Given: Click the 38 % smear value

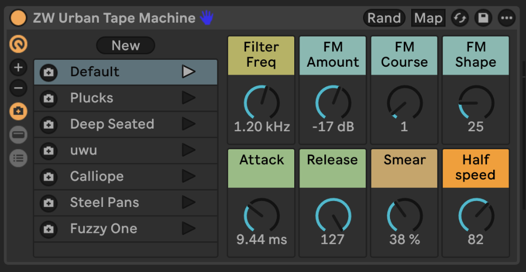Looking at the screenshot, I should click(x=405, y=240).
